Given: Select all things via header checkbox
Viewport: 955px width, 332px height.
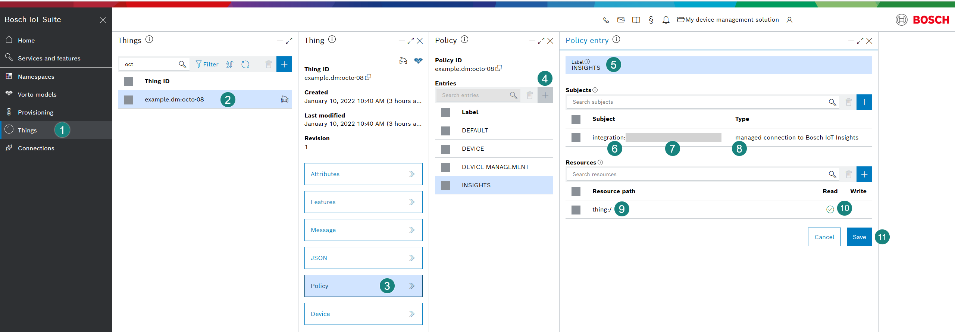Looking at the screenshot, I should pyautogui.click(x=128, y=82).
